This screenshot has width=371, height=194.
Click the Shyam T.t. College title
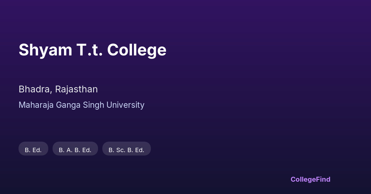tap(92, 50)
